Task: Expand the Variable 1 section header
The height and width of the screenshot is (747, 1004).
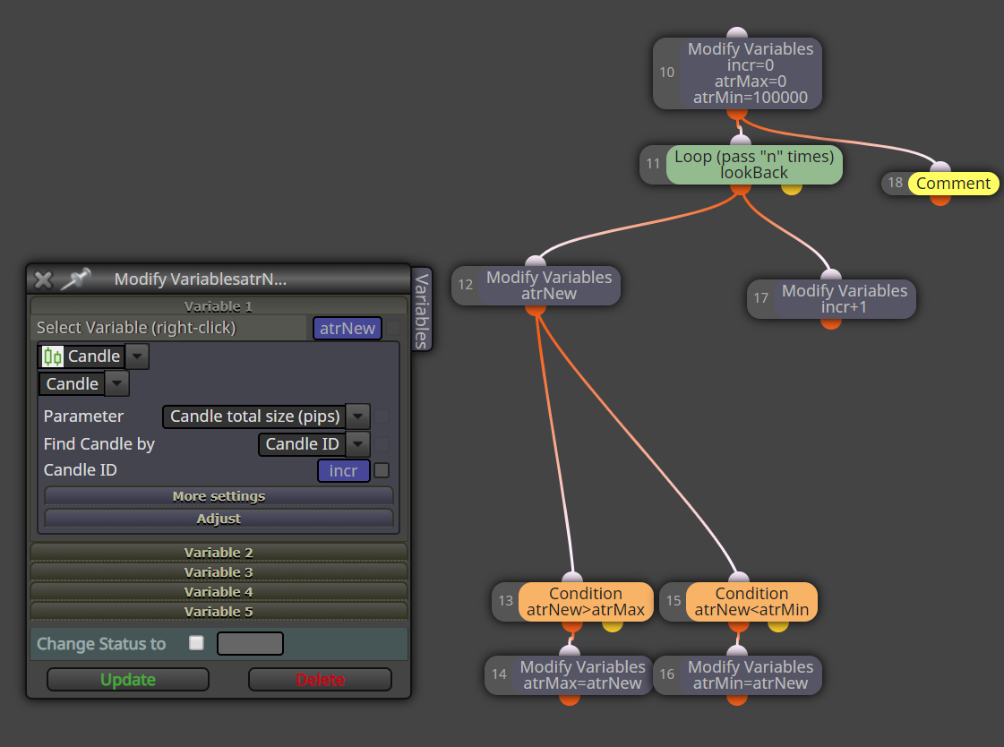Action: [219, 306]
